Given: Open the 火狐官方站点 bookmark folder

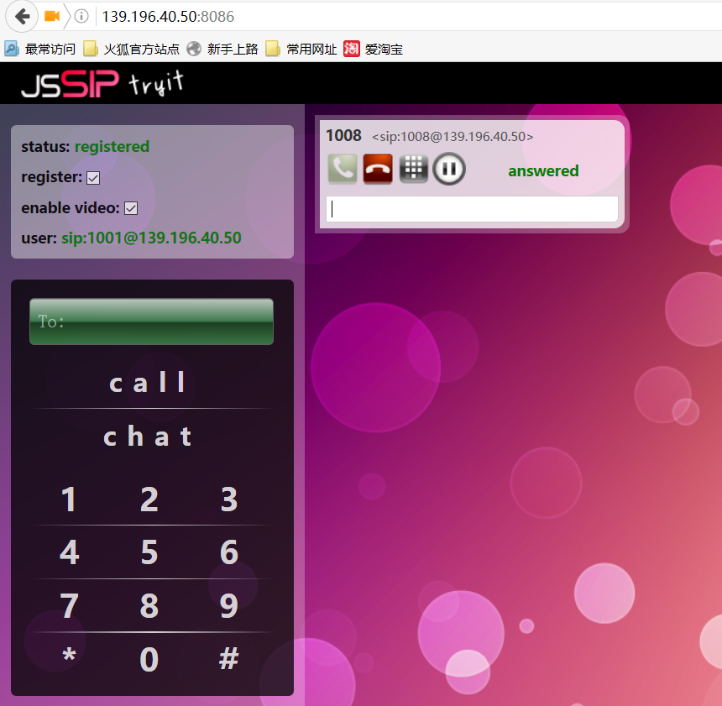Looking at the screenshot, I should pyautogui.click(x=132, y=49).
